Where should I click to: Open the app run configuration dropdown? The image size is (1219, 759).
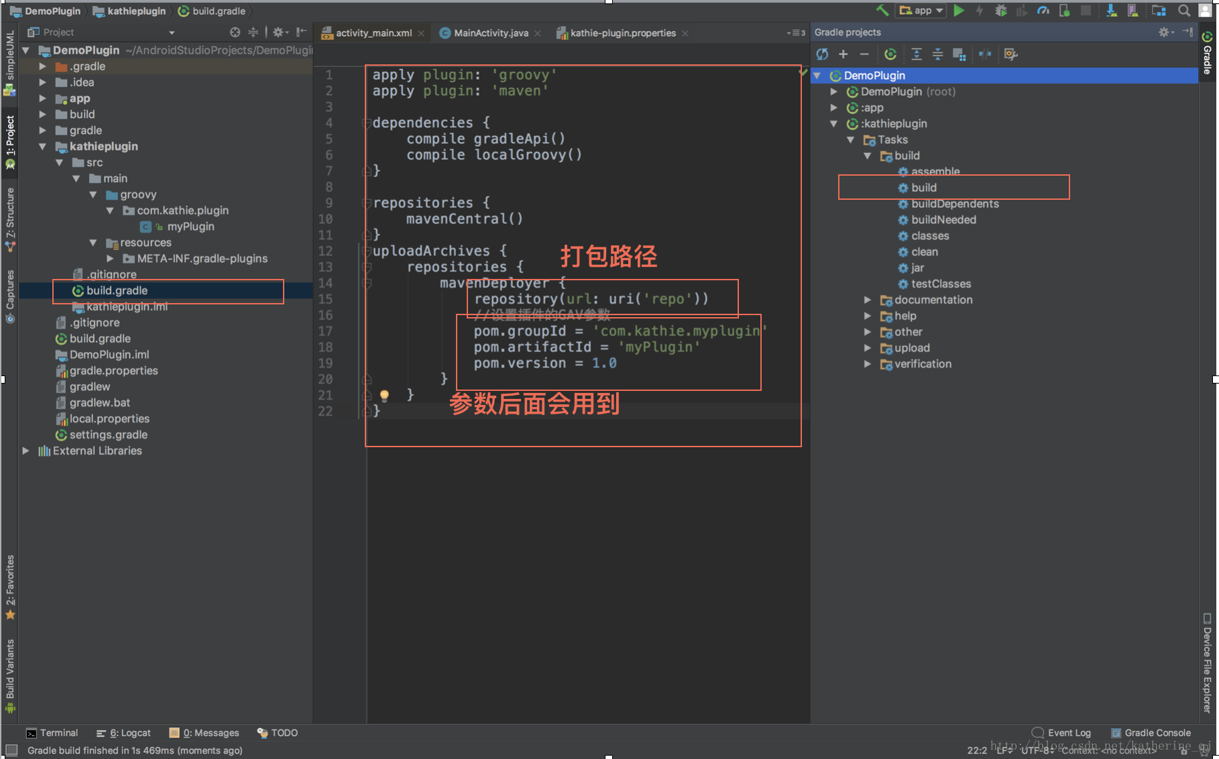(922, 10)
